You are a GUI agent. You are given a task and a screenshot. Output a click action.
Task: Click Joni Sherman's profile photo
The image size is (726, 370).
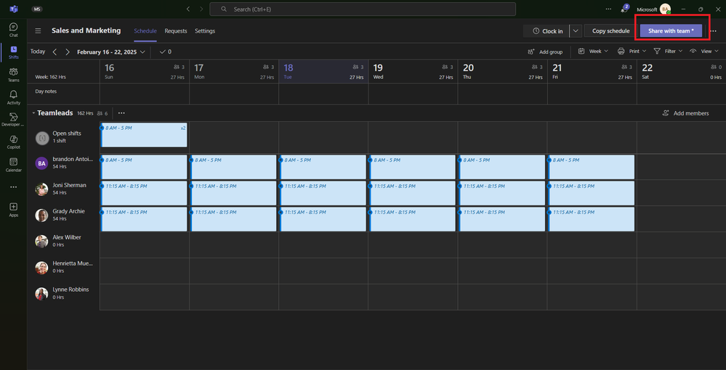pyautogui.click(x=41, y=189)
